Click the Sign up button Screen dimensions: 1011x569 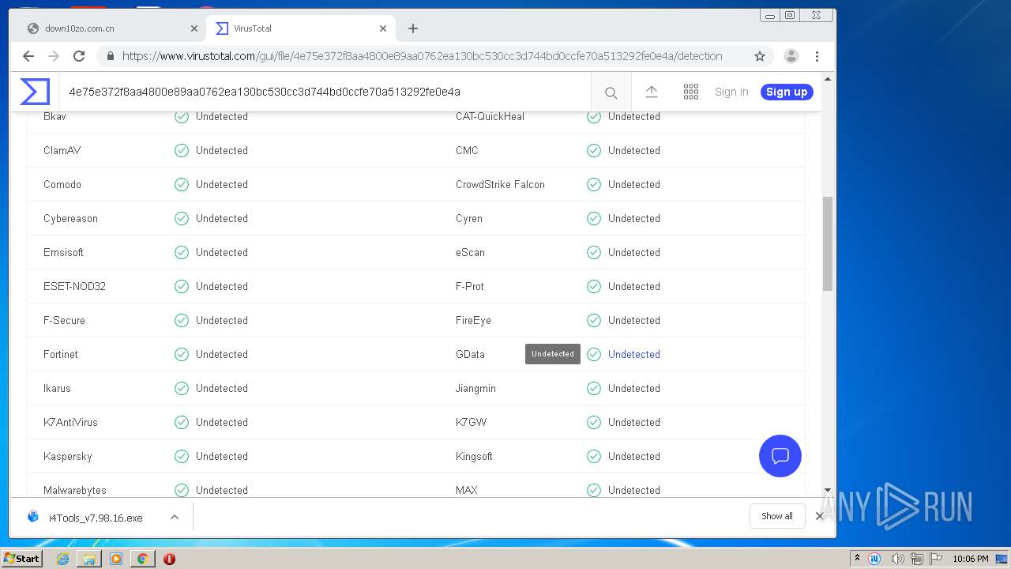point(787,92)
